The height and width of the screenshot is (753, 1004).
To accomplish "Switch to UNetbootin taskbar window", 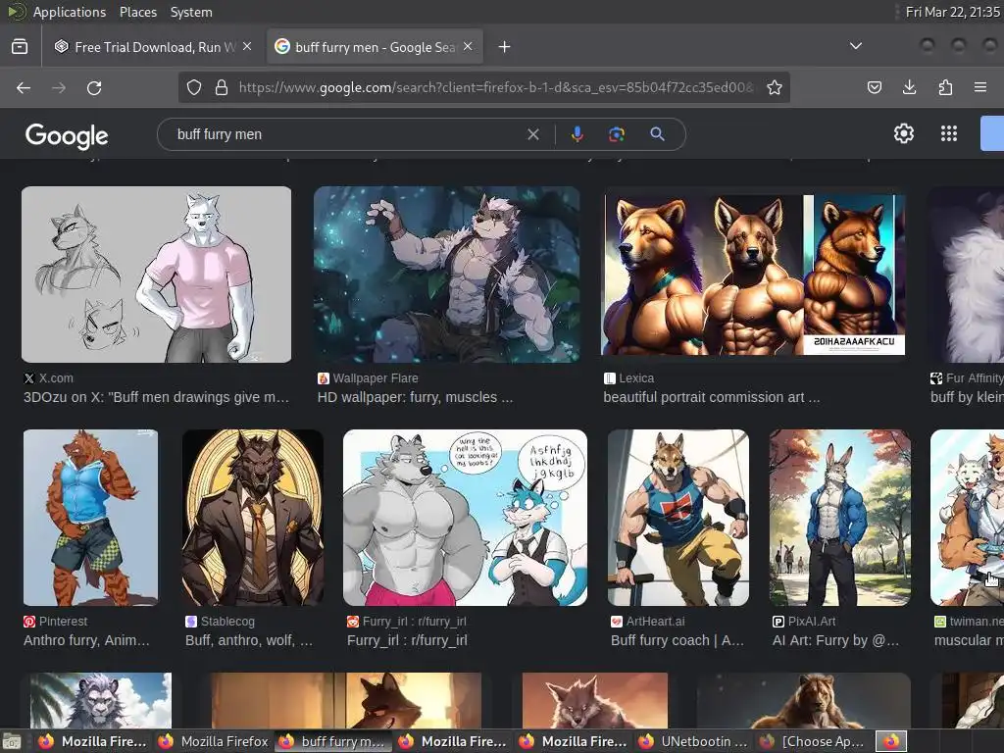I will pyautogui.click(x=694, y=741).
